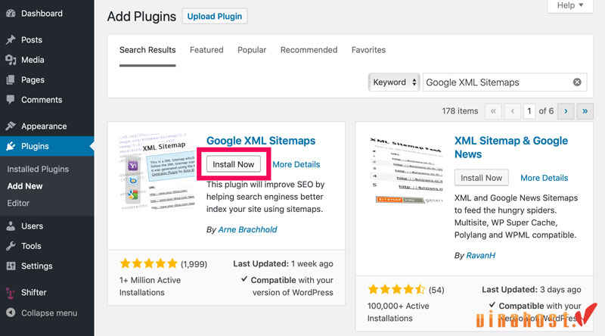Open the Users menu item
The image size is (605, 336).
point(47,226)
